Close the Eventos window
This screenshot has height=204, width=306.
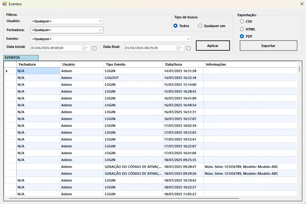click(302, 4)
